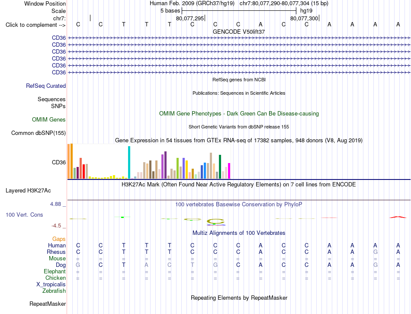Click the RefSeq Curated track label
The height and width of the screenshot is (314, 411).
pyautogui.click(x=46, y=86)
